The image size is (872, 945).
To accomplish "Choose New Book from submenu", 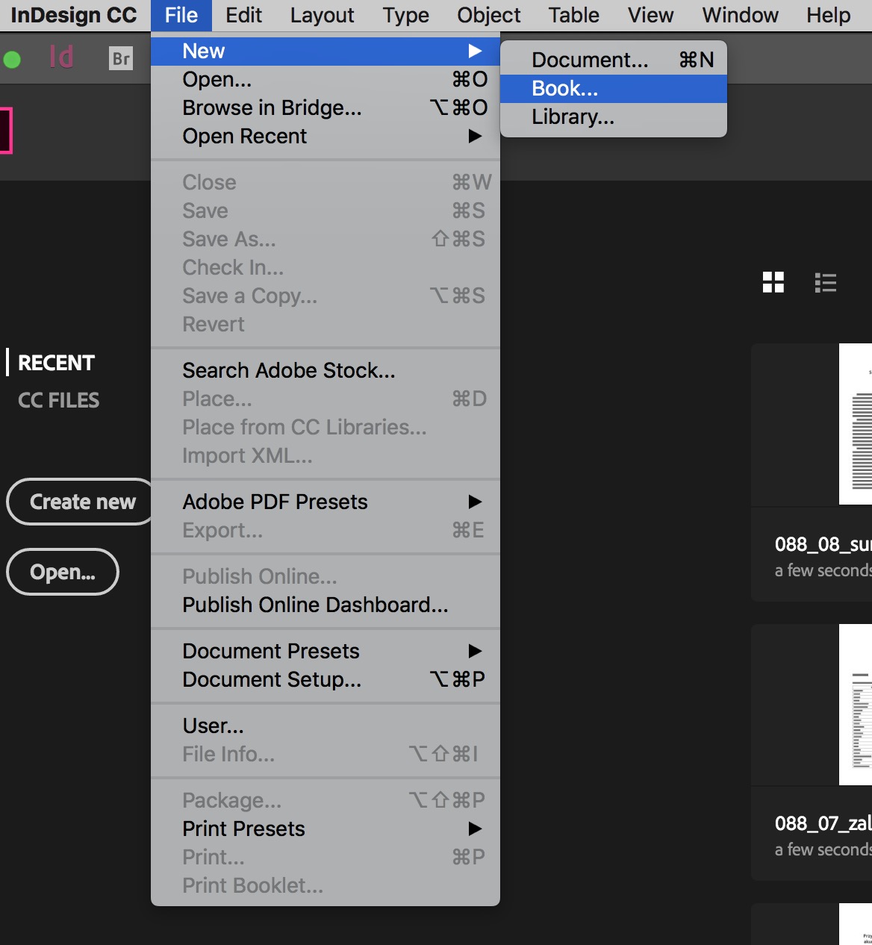I will (x=614, y=89).
